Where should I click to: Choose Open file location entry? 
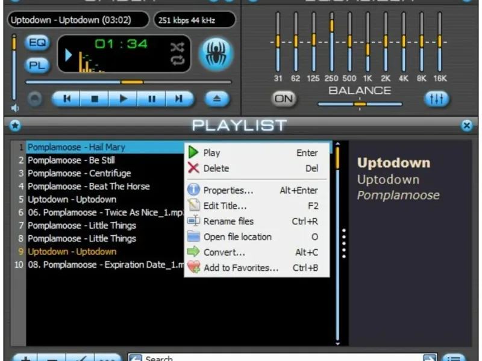[x=257, y=236]
